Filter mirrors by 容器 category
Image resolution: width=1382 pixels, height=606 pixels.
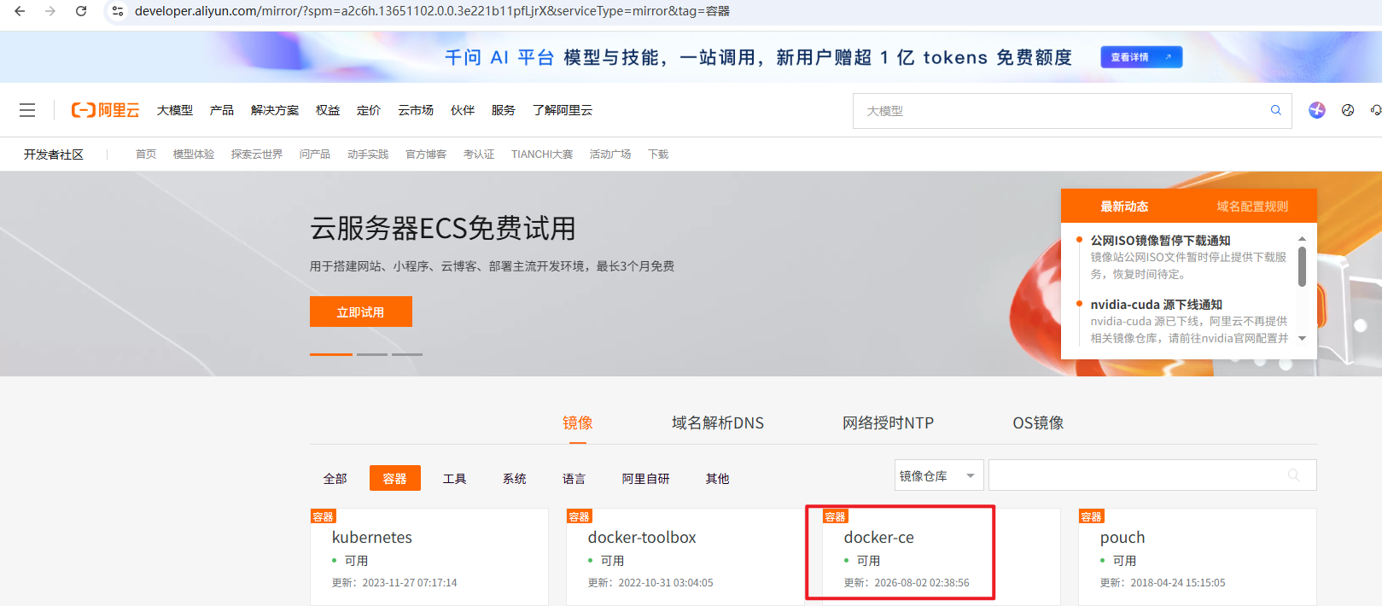(x=395, y=478)
